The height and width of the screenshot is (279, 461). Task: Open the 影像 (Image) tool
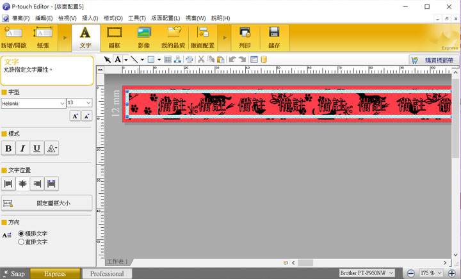click(x=143, y=37)
